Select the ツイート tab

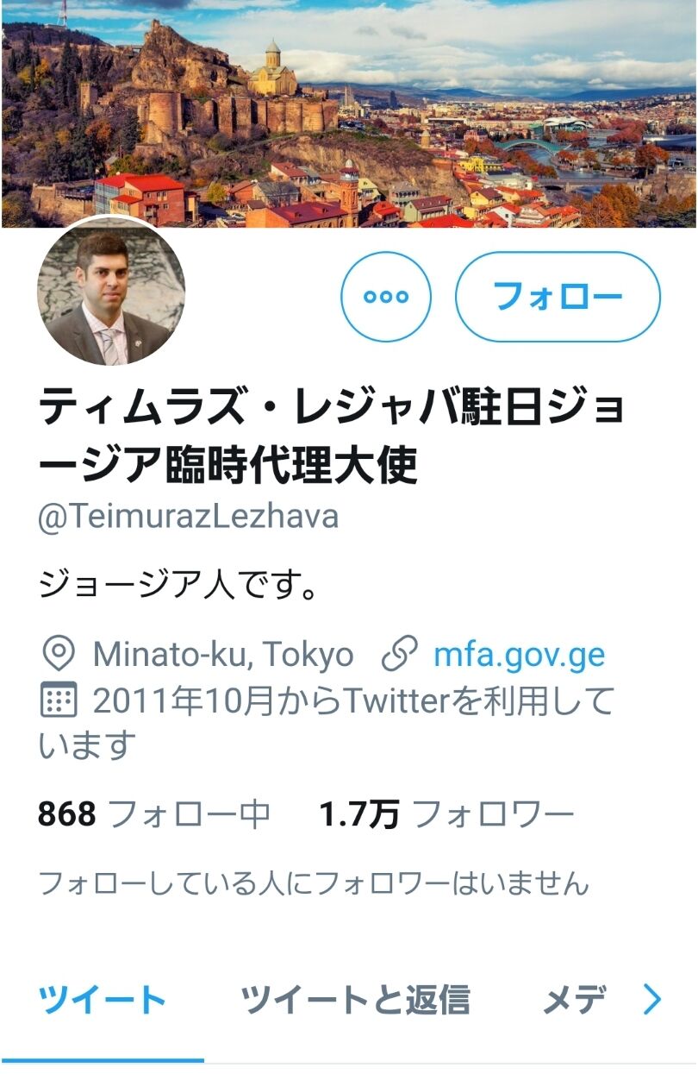point(102,1000)
